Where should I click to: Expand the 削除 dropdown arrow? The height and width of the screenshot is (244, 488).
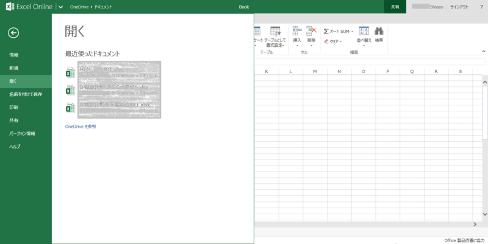[311, 46]
